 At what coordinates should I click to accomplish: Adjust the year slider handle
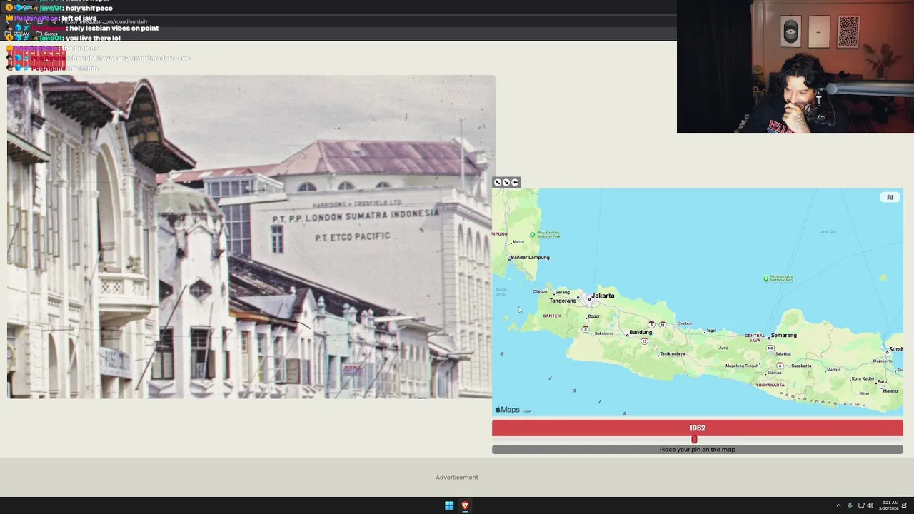694,439
